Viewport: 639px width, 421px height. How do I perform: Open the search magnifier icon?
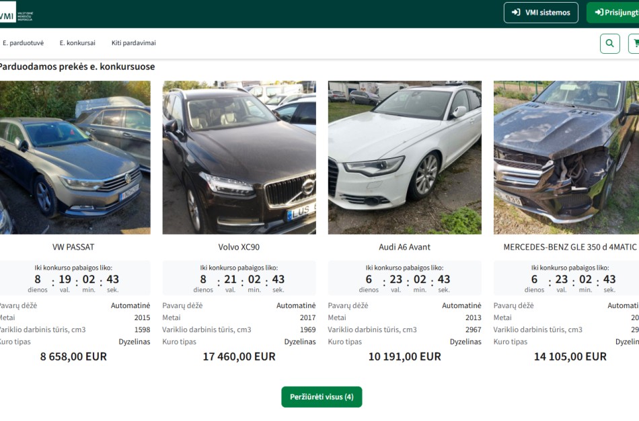pos(609,44)
